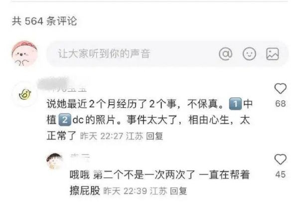This screenshot has width=299, height=203.
Task: Tap the reply text starting with 哦哦
Action: (x=160, y=183)
